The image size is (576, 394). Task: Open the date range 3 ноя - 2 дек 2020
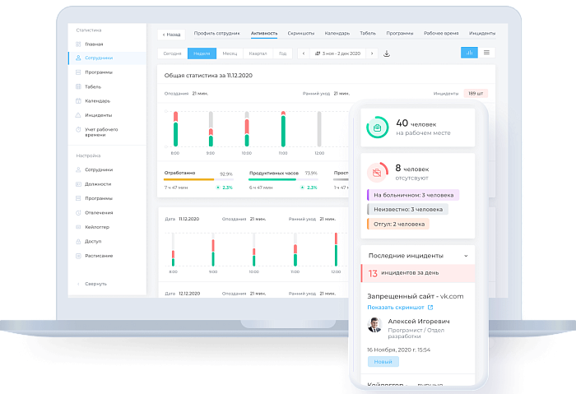[x=337, y=53]
